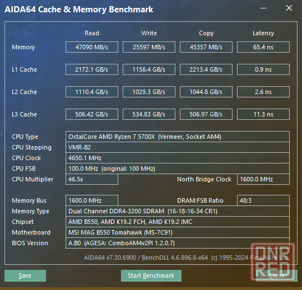Click BIOS Version value A.B0

[178, 243]
